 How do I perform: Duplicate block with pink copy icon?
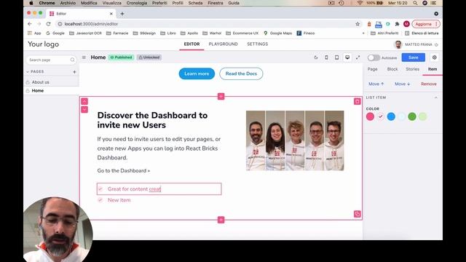pos(358,214)
